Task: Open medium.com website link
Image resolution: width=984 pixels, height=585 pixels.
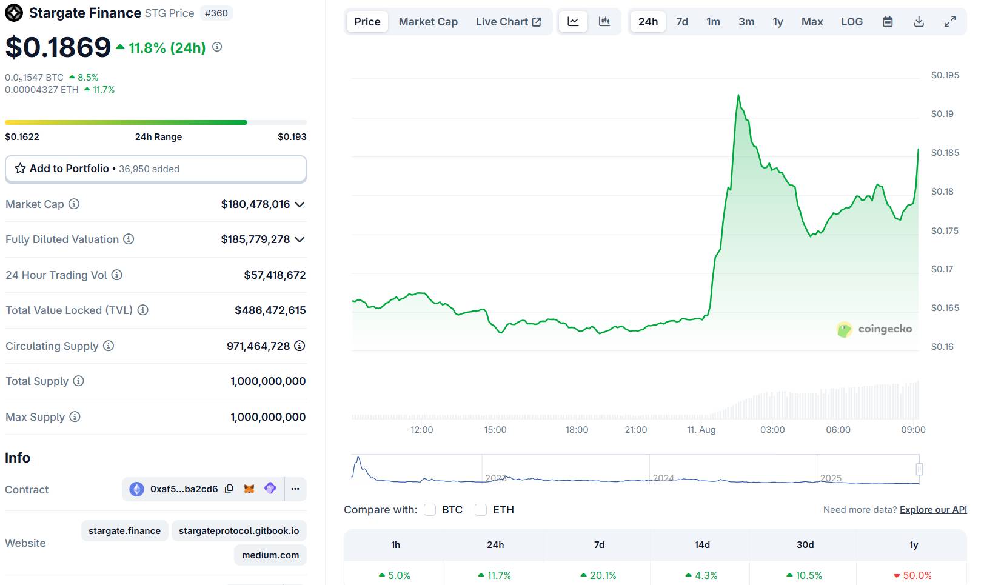Action: (x=270, y=555)
